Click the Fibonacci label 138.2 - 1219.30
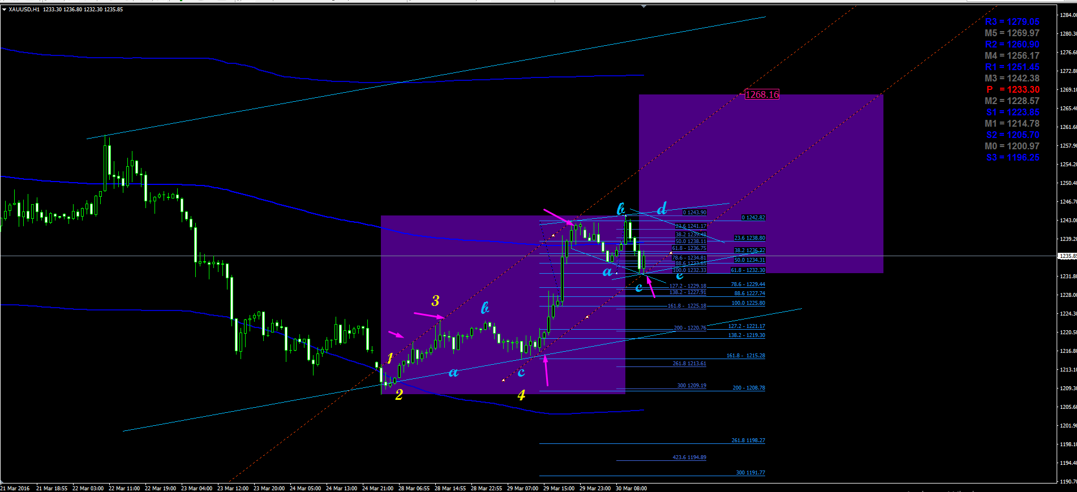This screenshot has height=492, width=1077. 746,335
